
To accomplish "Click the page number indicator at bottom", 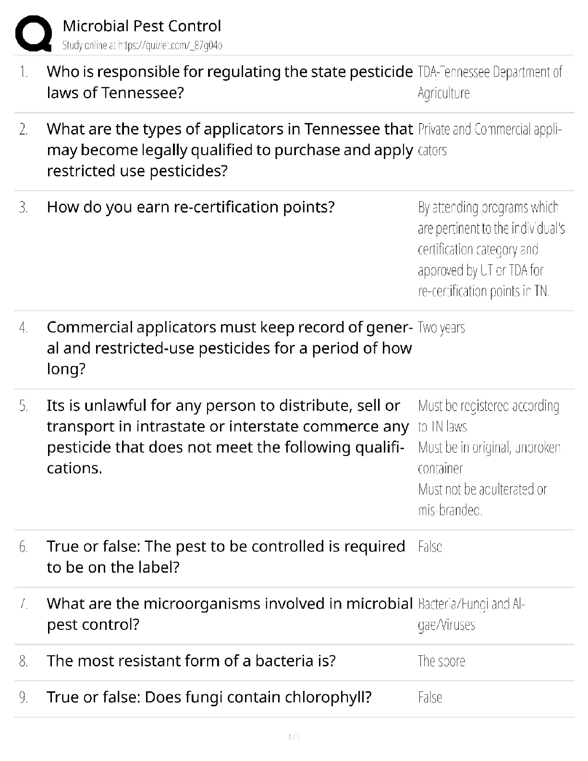I will click(294, 736).
